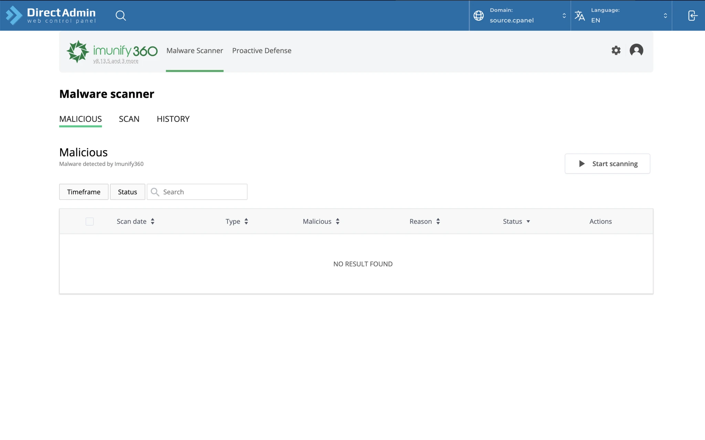
Task: Click the Scan date column header
Action: click(131, 222)
